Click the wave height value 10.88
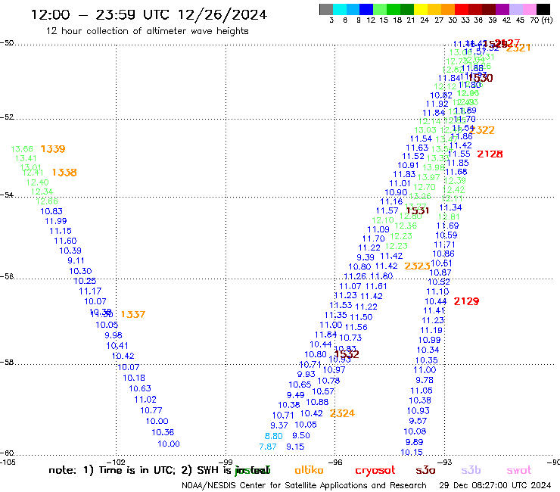560x492 pixels. click(x=317, y=402)
